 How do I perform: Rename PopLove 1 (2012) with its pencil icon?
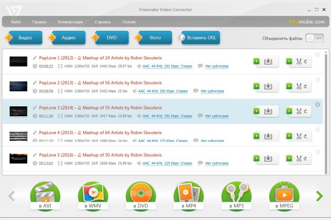click(x=35, y=58)
